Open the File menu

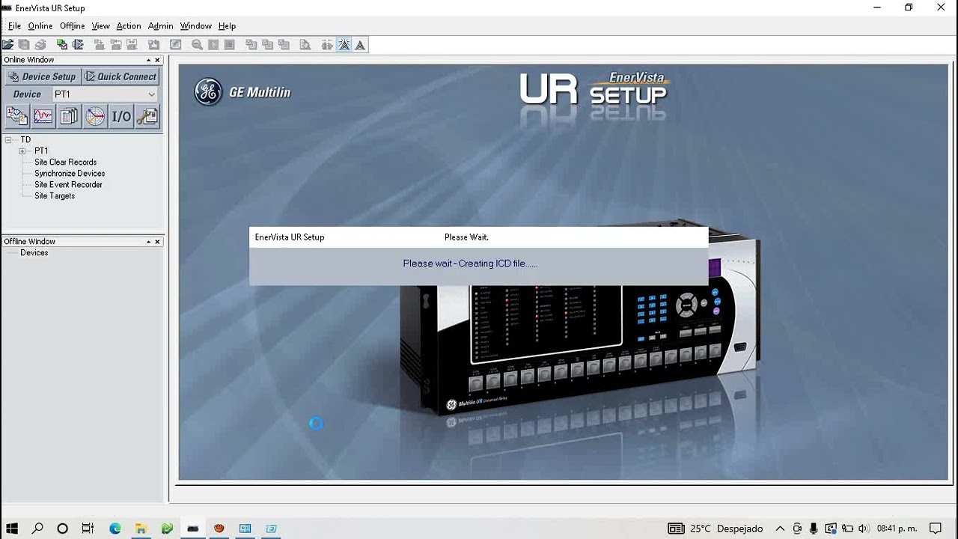tap(14, 25)
